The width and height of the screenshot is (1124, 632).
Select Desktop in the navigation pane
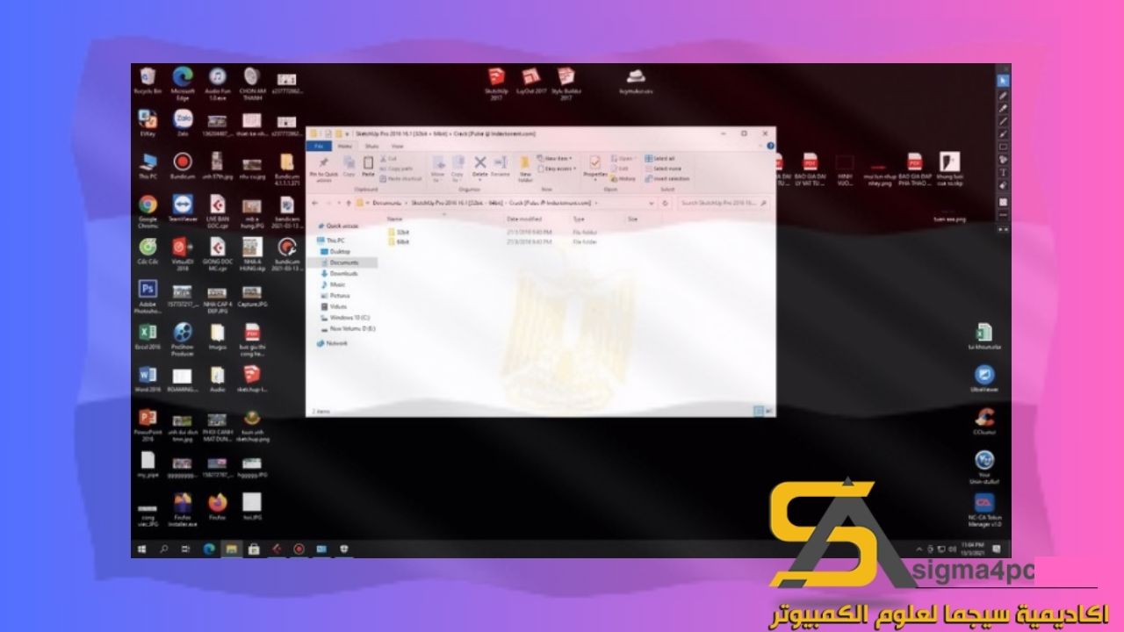(x=335, y=251)
